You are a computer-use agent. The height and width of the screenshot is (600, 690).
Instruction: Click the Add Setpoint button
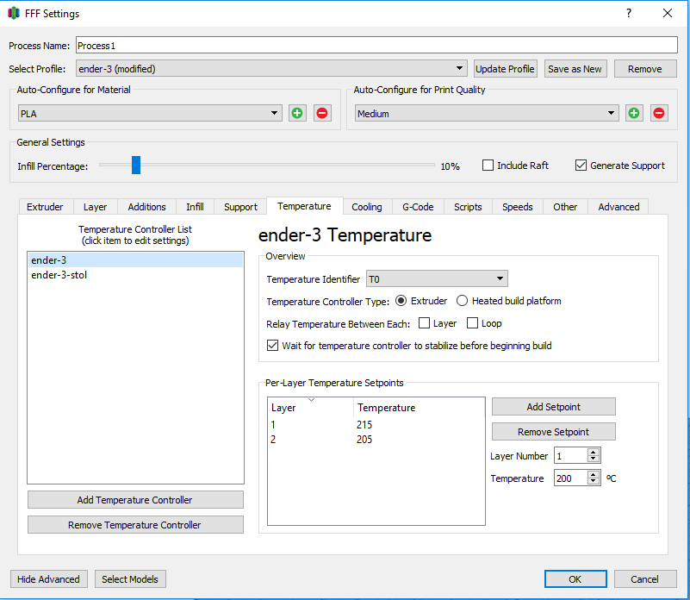(x=554, y=407)
